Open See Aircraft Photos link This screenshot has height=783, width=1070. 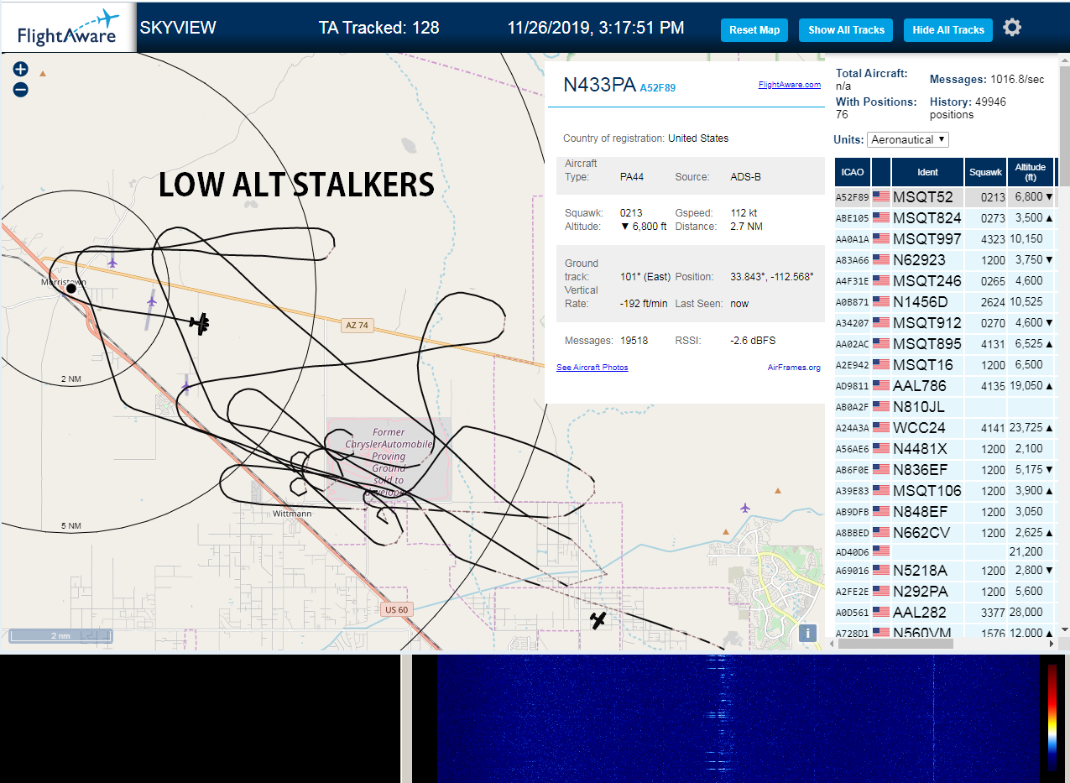click(592, 368)
